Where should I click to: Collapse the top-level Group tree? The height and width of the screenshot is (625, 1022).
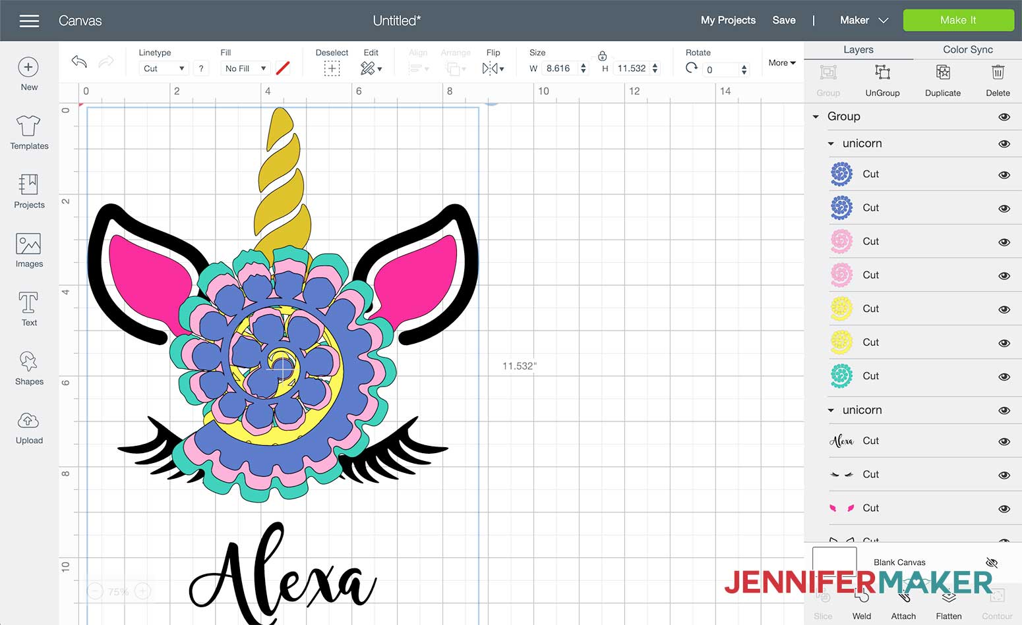816,117
